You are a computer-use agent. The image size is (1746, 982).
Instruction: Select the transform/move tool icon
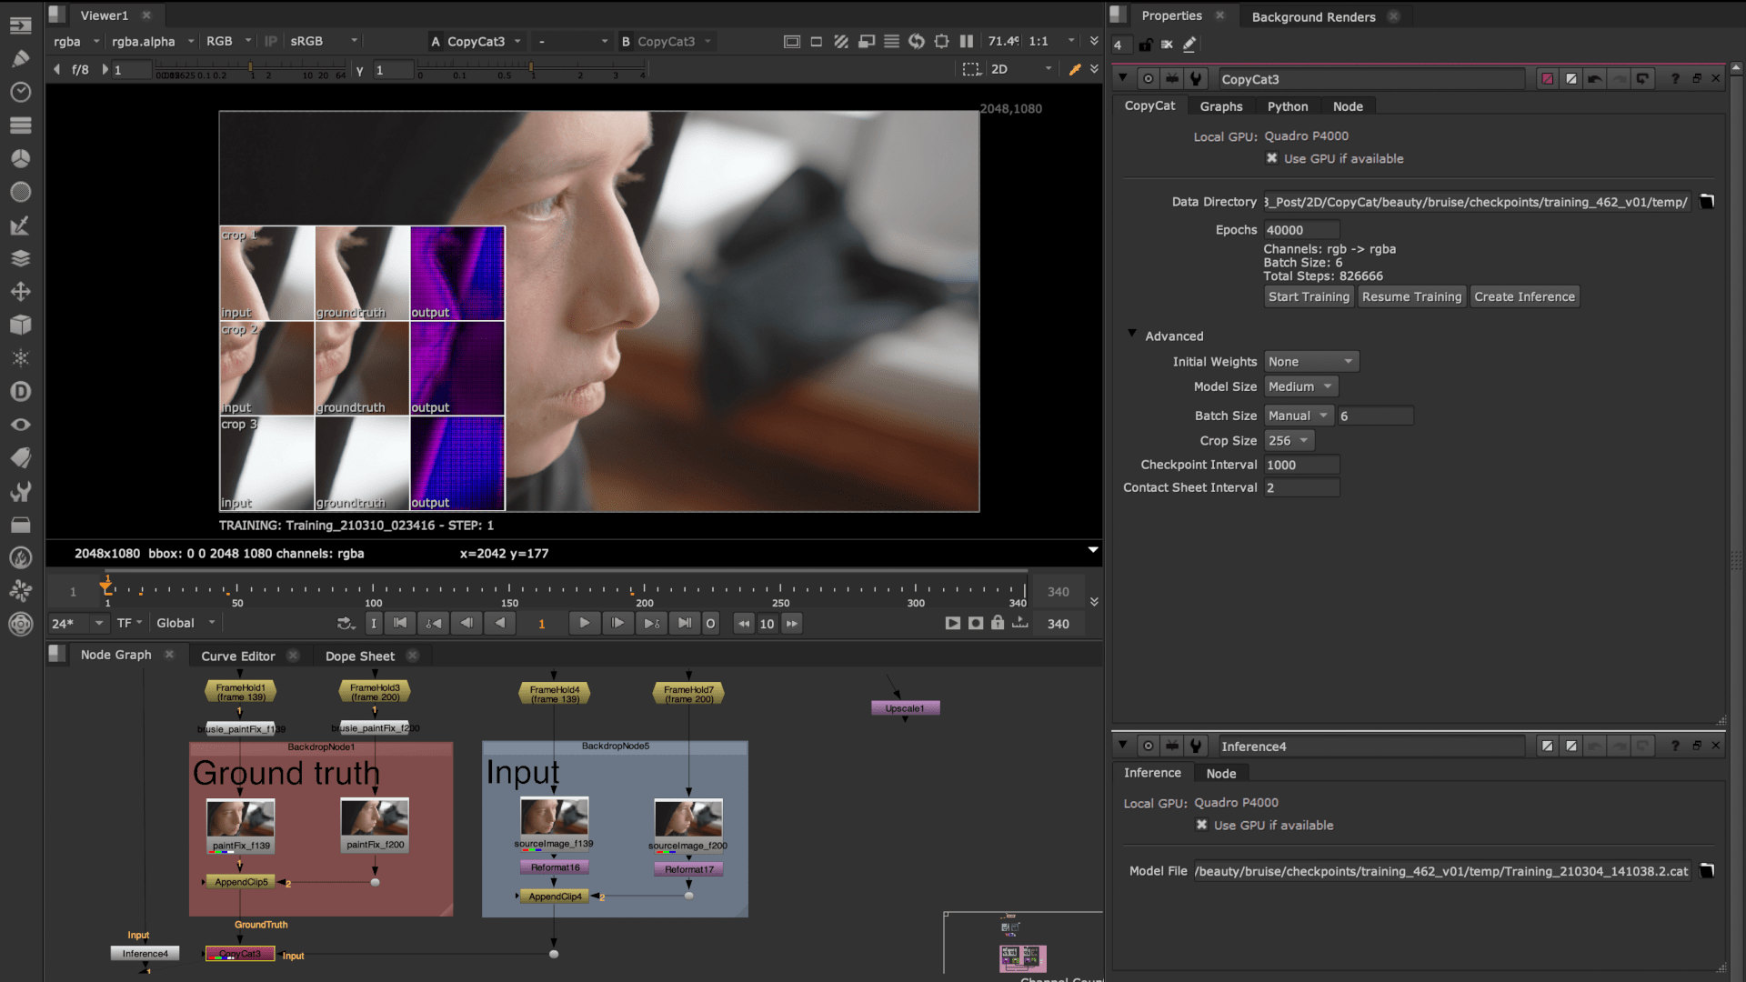click(x=20, y=291)
